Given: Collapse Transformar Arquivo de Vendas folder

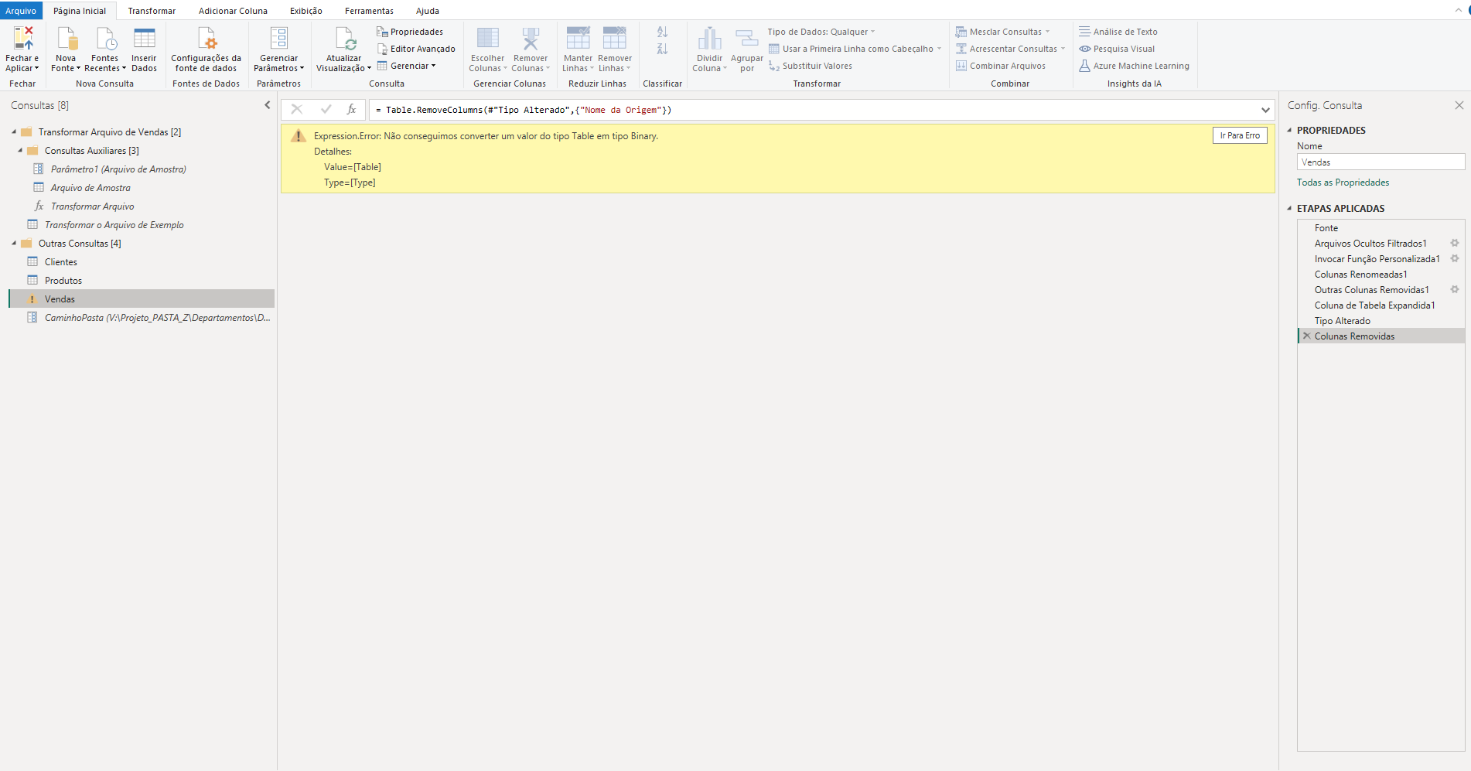Looking at the screenshot, I should (14, 132).
